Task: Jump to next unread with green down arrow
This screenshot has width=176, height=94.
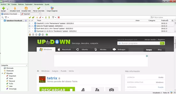Action: tap(46, 17)
